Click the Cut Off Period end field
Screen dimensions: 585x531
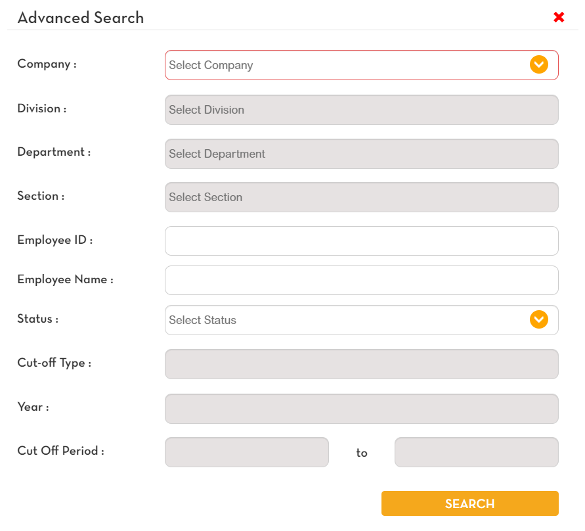pyautogui.click(x=477, y=452)
